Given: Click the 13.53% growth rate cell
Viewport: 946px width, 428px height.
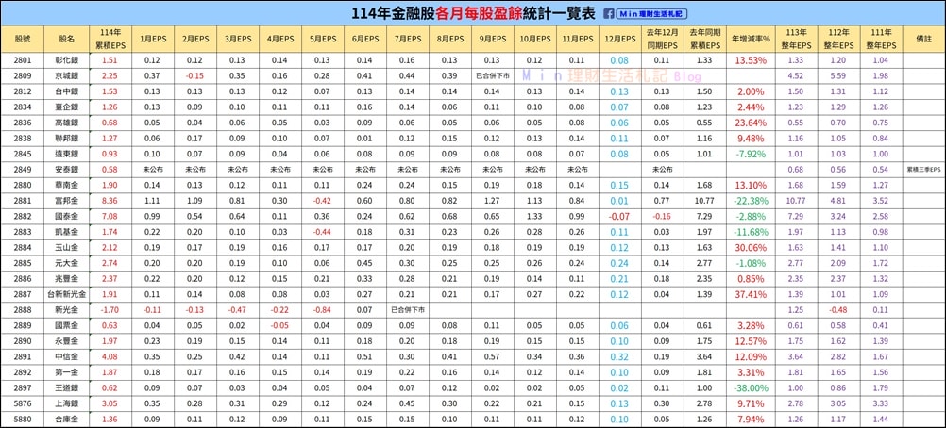Looking at the screenshot, I should [x=751, y=60].
